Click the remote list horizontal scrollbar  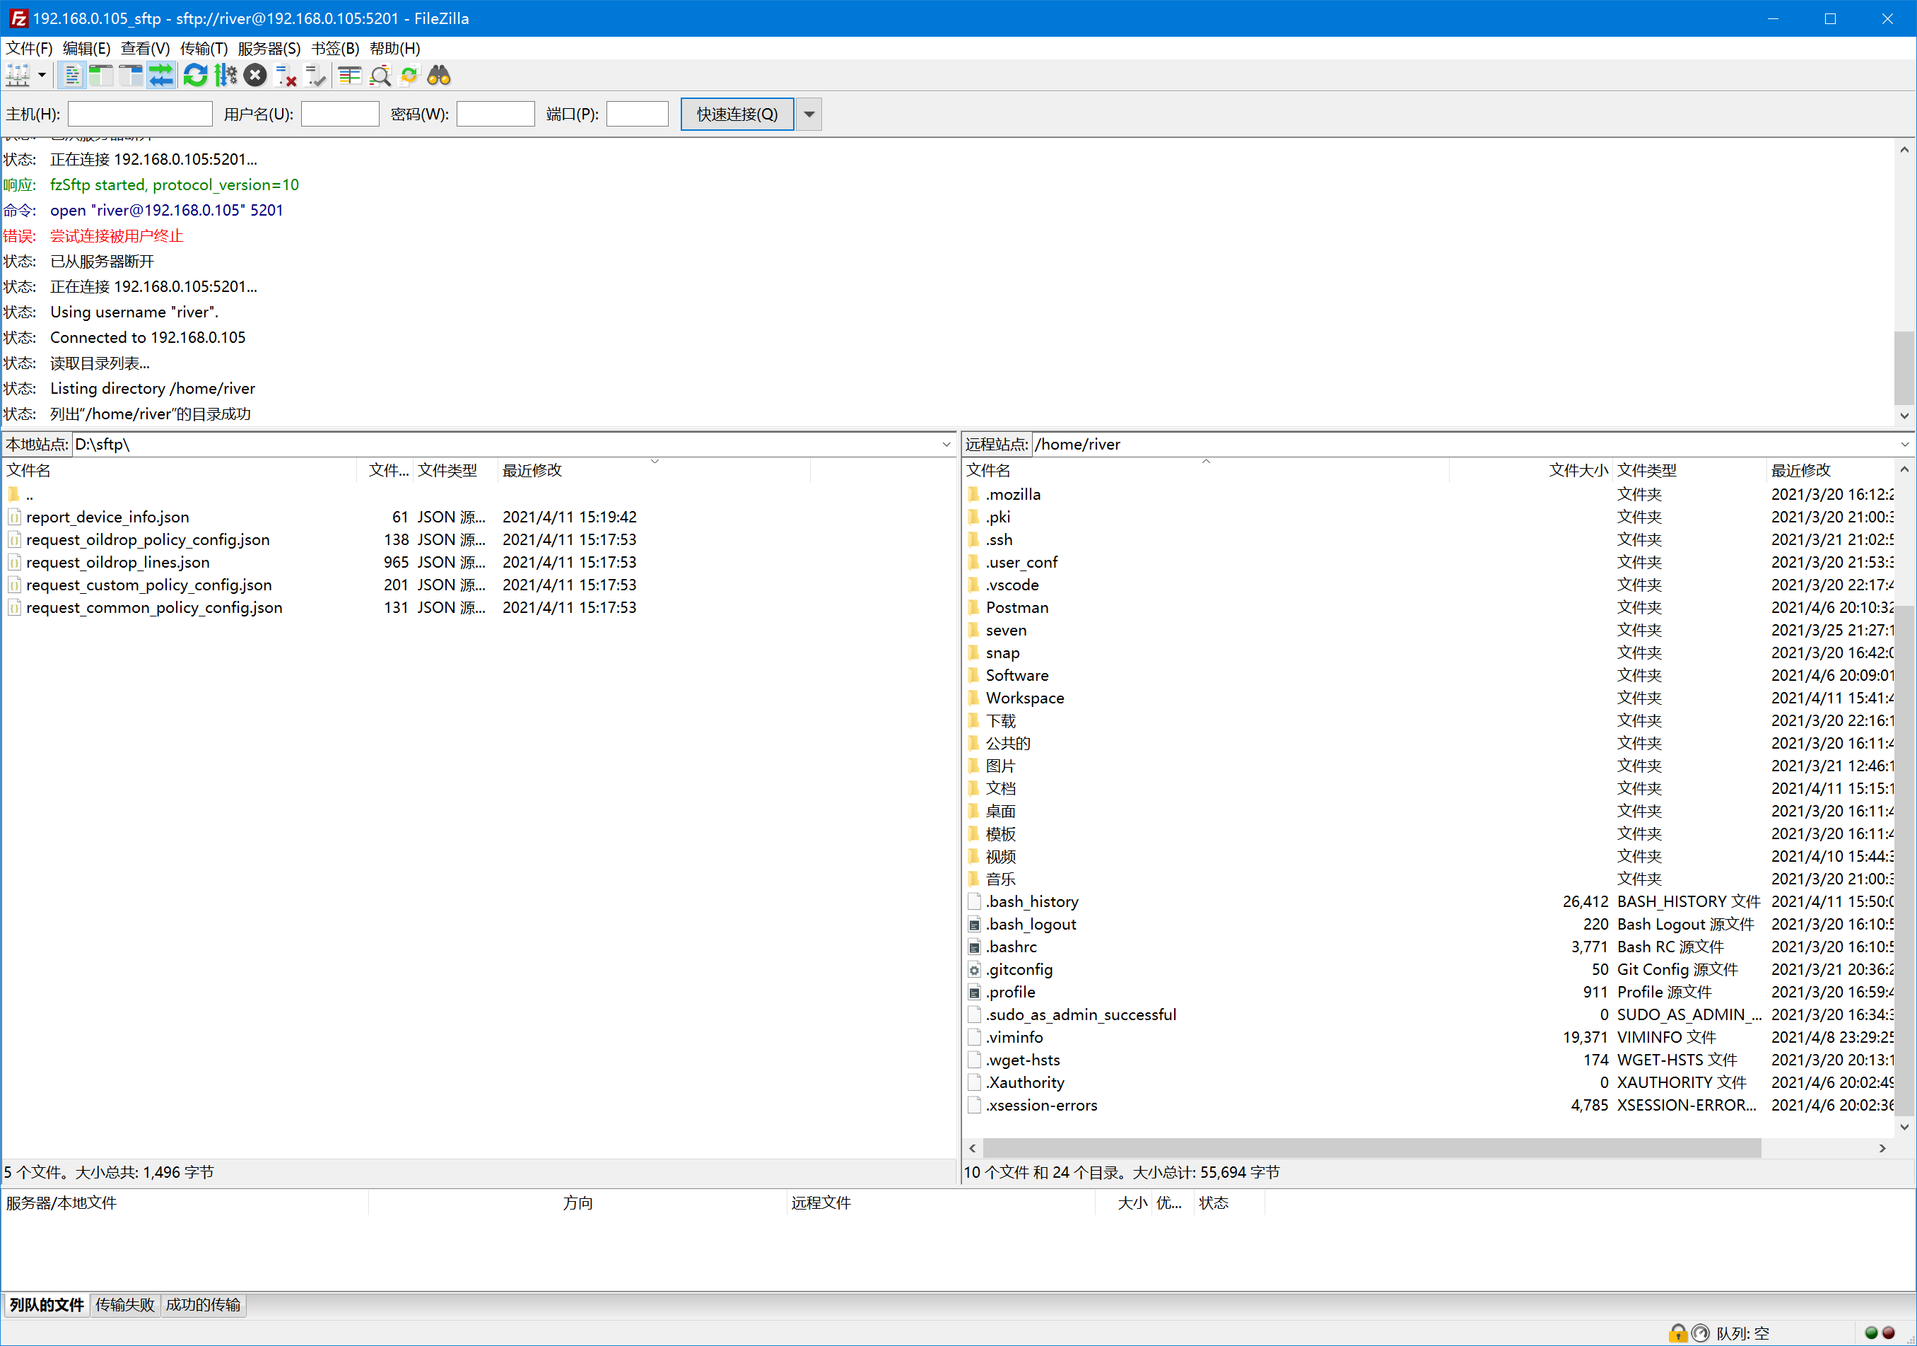1372,1148
